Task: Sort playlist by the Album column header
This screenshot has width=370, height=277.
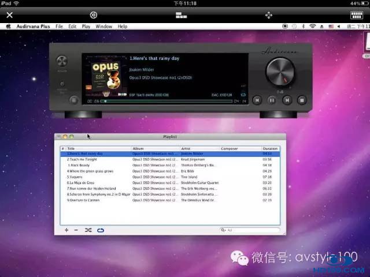Action: [x=156, y=149]
